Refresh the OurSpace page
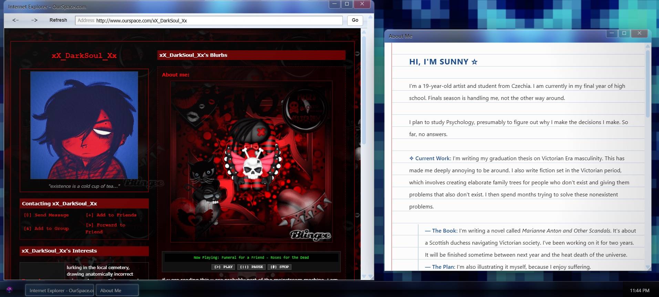Viewport: 659px width, 297px height. point(58,20)
